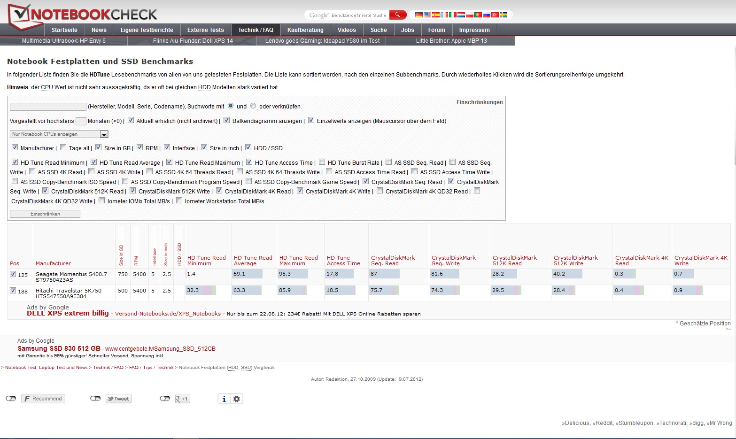Open the Externe Tests menu

206,30
